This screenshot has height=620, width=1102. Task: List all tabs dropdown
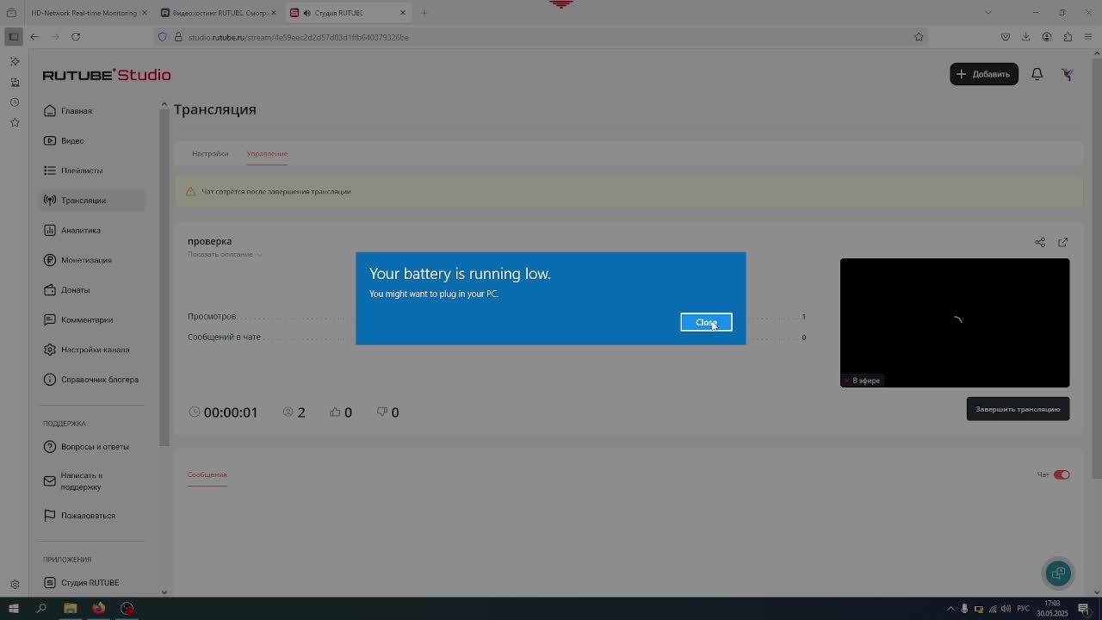pyautogui.click(x=987, y=12)
